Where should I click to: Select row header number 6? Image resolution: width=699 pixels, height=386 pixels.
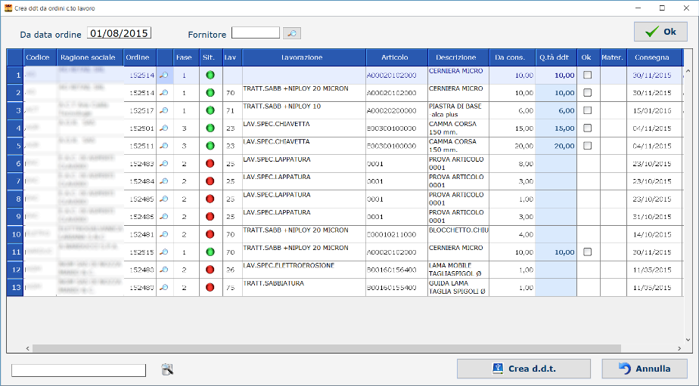point(15,163)
